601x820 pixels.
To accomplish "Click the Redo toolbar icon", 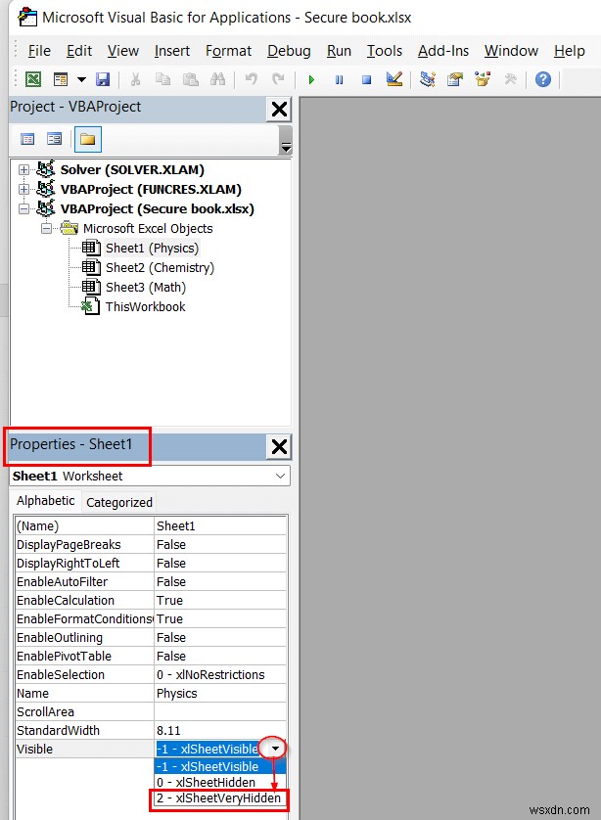I will 278,79.
